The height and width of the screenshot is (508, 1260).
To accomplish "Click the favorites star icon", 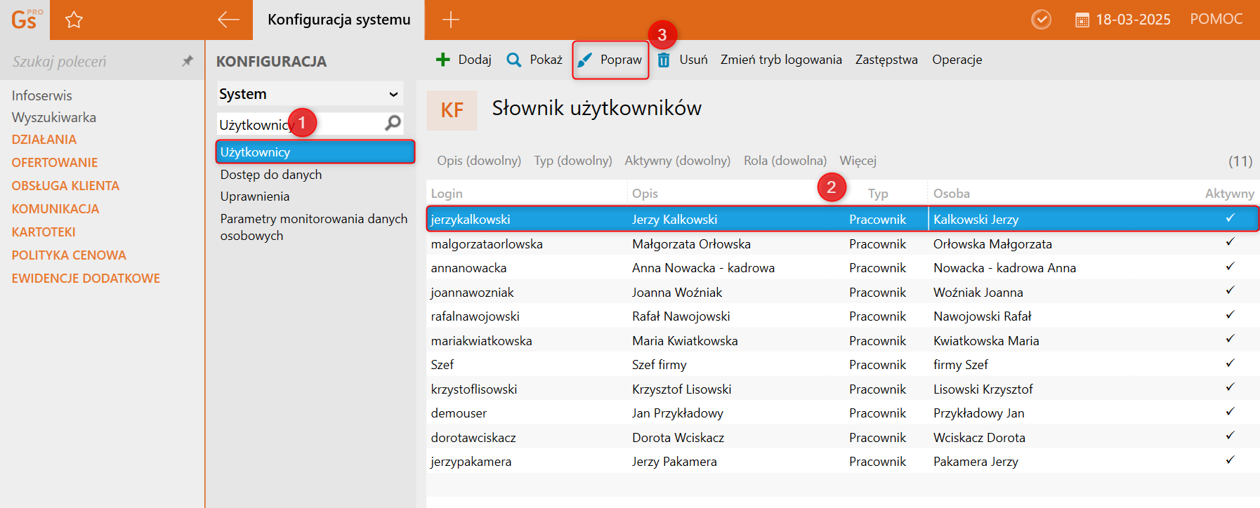I will point(74,20).
